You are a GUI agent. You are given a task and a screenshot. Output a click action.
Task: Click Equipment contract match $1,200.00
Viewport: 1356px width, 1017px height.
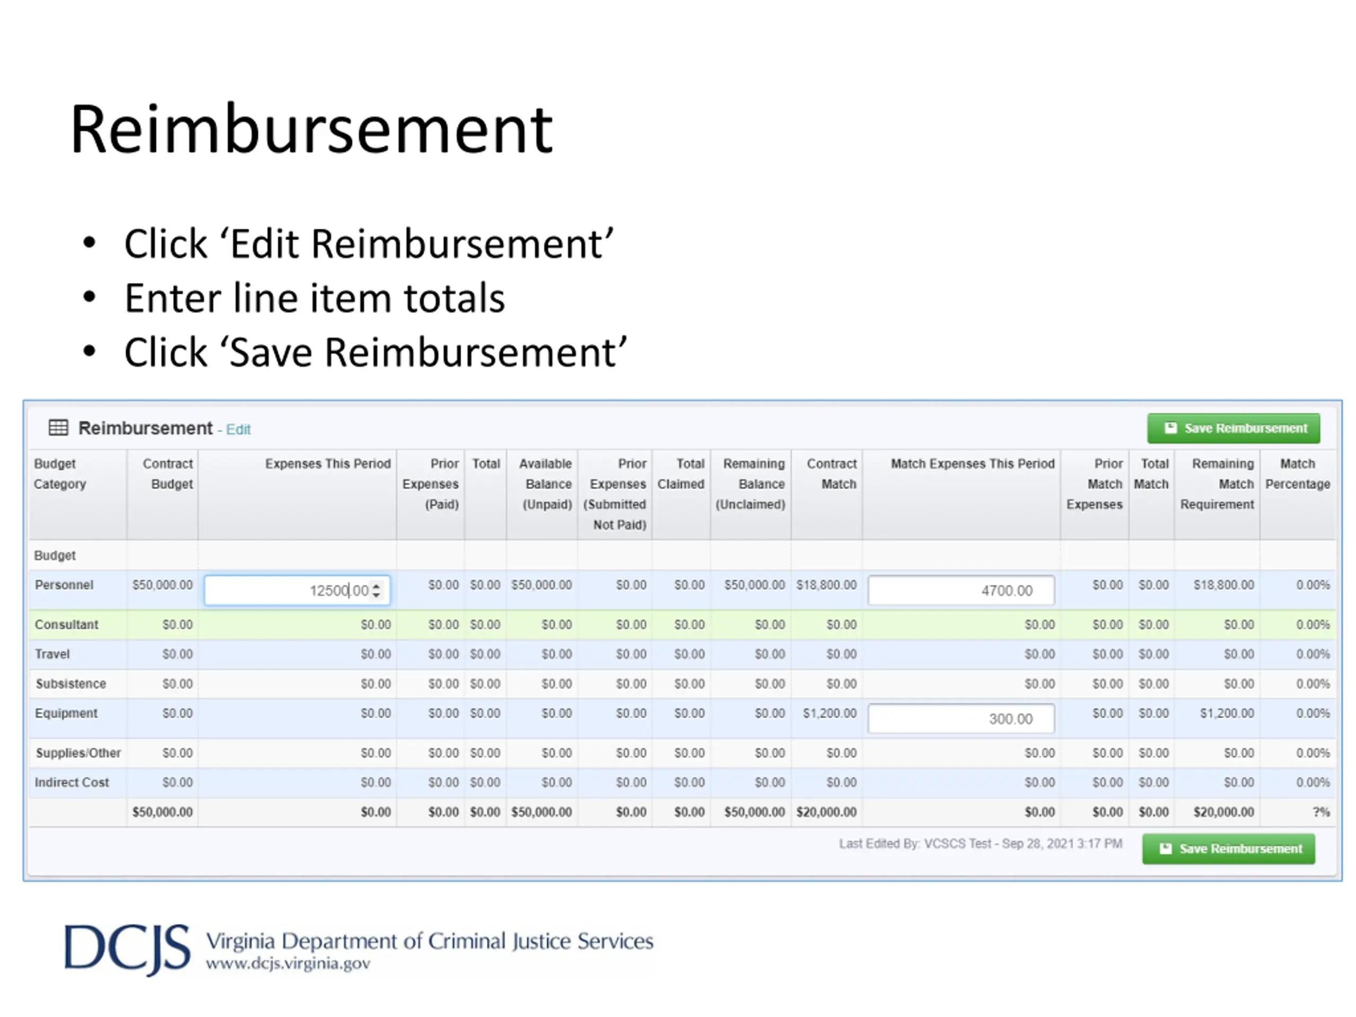(829, 713)
